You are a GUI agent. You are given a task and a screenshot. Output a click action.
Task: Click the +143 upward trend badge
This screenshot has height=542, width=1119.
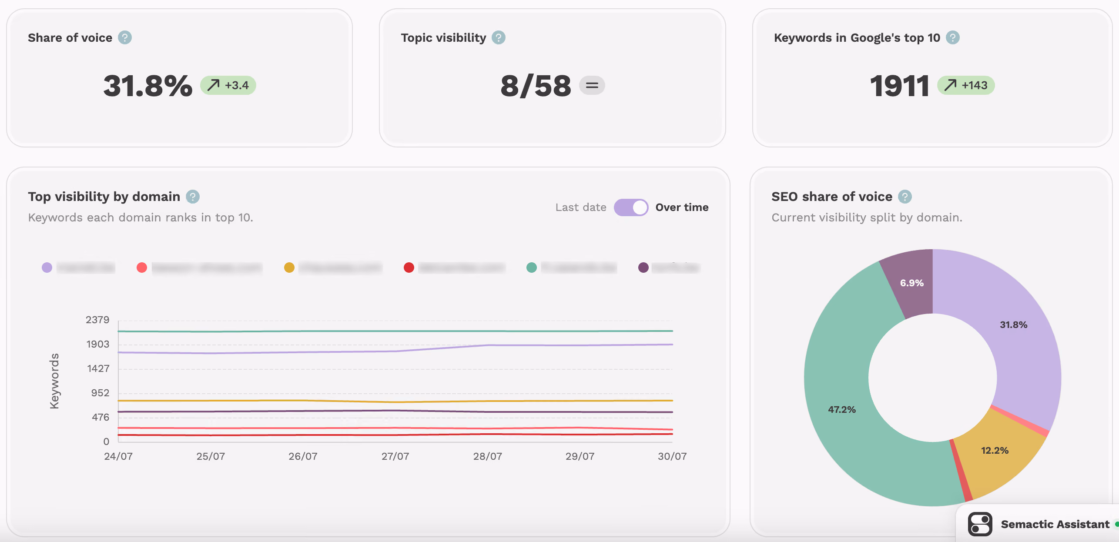coord(966,85)
